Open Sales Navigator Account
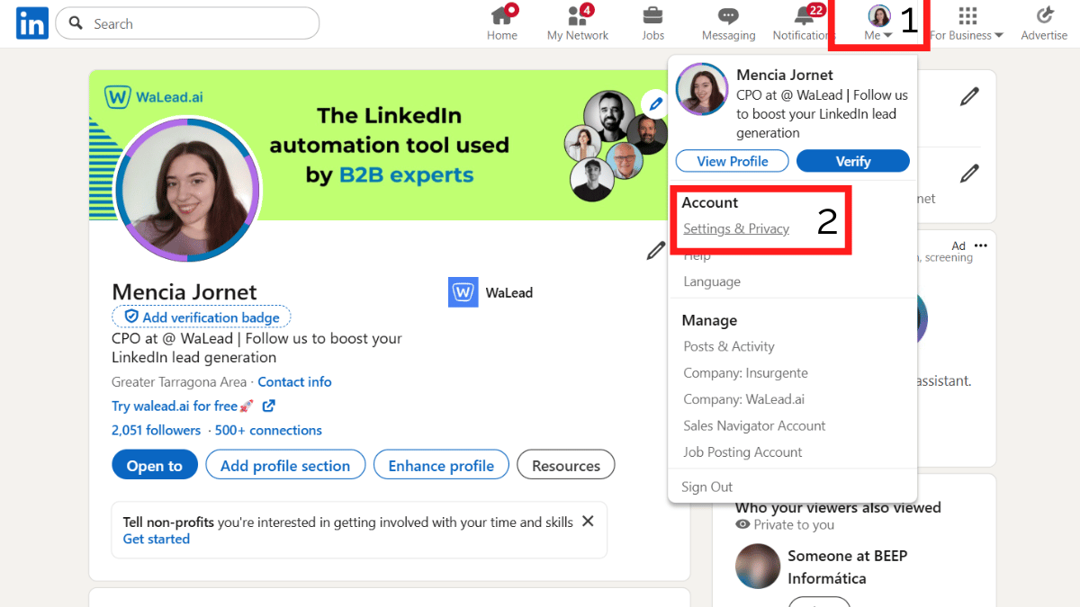The width and height of the screenshot is (1080, 607). click(x=754, y=425)
